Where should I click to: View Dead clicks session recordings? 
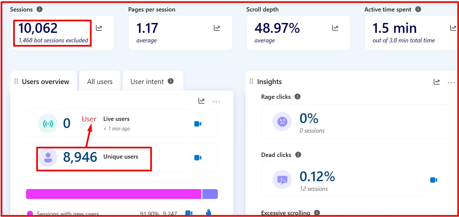pyautogui.click(x=434, y=180)
